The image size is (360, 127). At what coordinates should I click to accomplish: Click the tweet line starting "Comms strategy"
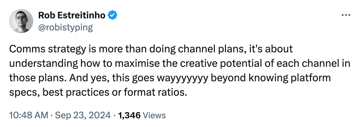coord(151,49)
